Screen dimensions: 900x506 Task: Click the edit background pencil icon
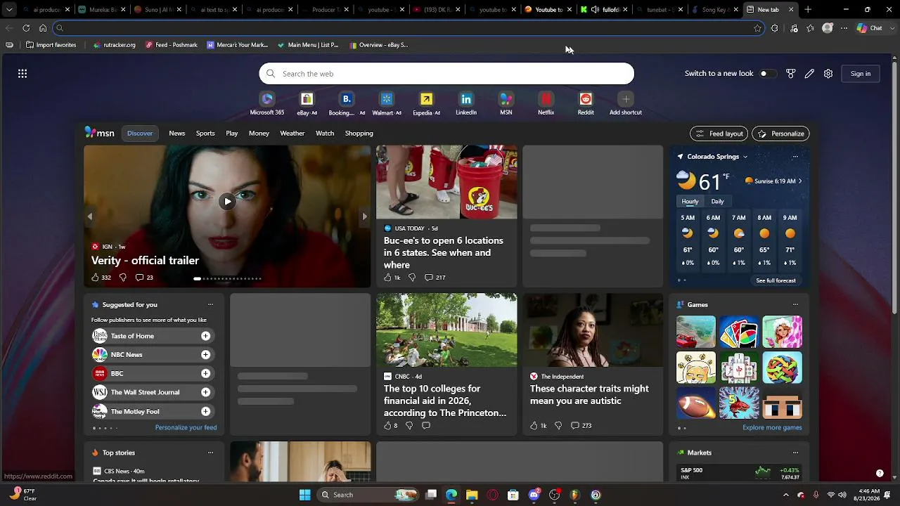click(x=810, y=74)
